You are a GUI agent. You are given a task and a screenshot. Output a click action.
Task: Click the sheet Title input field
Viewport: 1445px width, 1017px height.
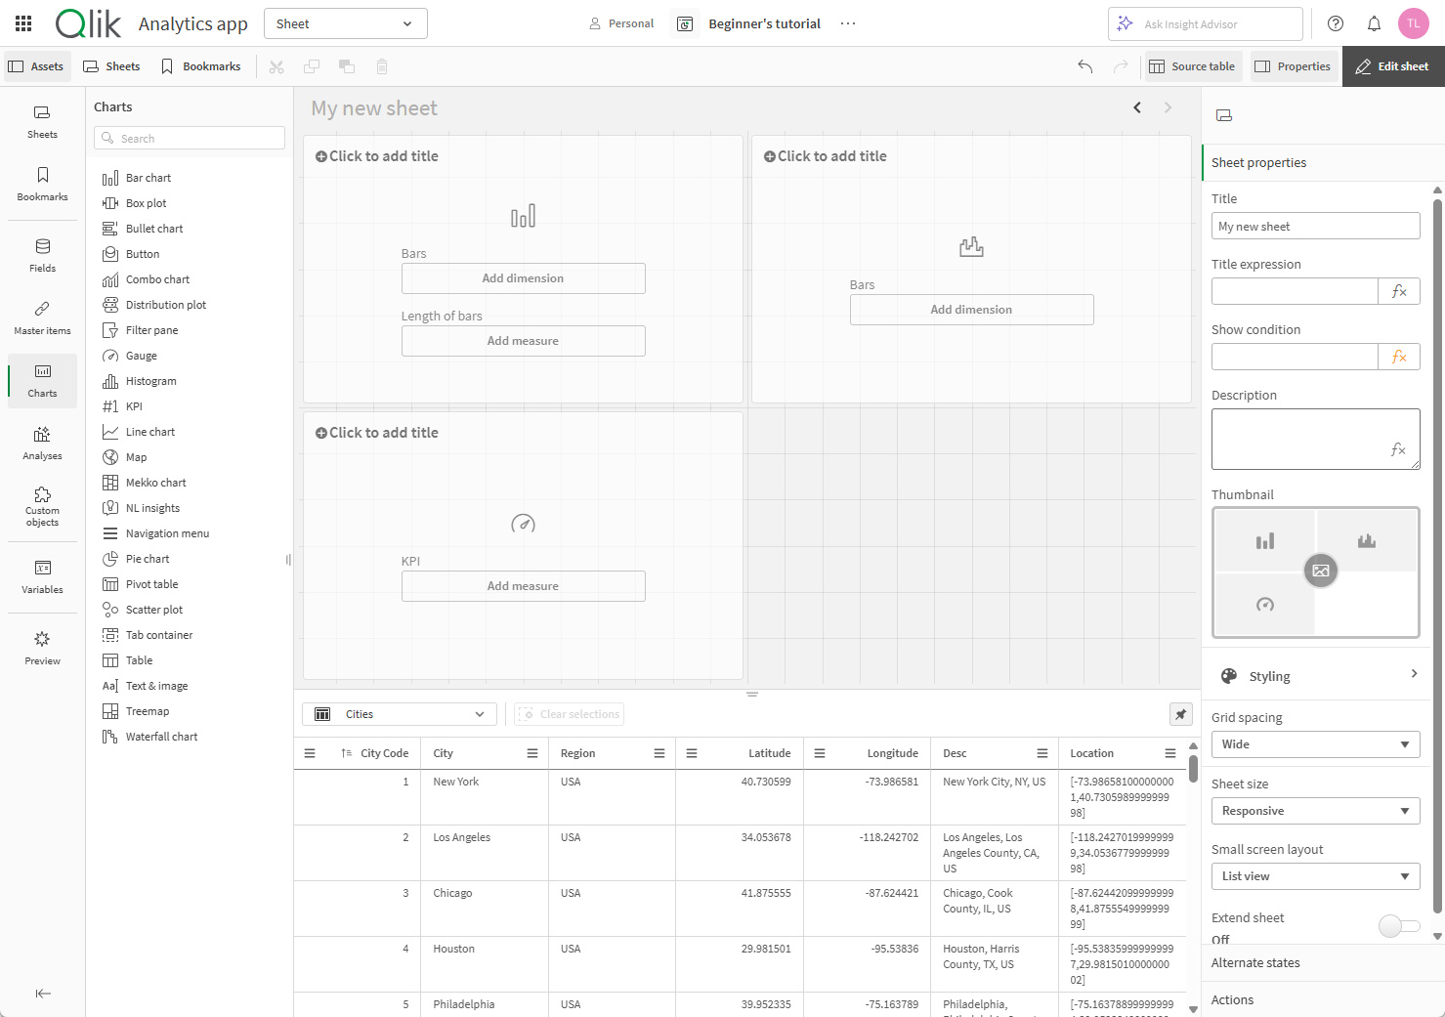[1315, 226]
